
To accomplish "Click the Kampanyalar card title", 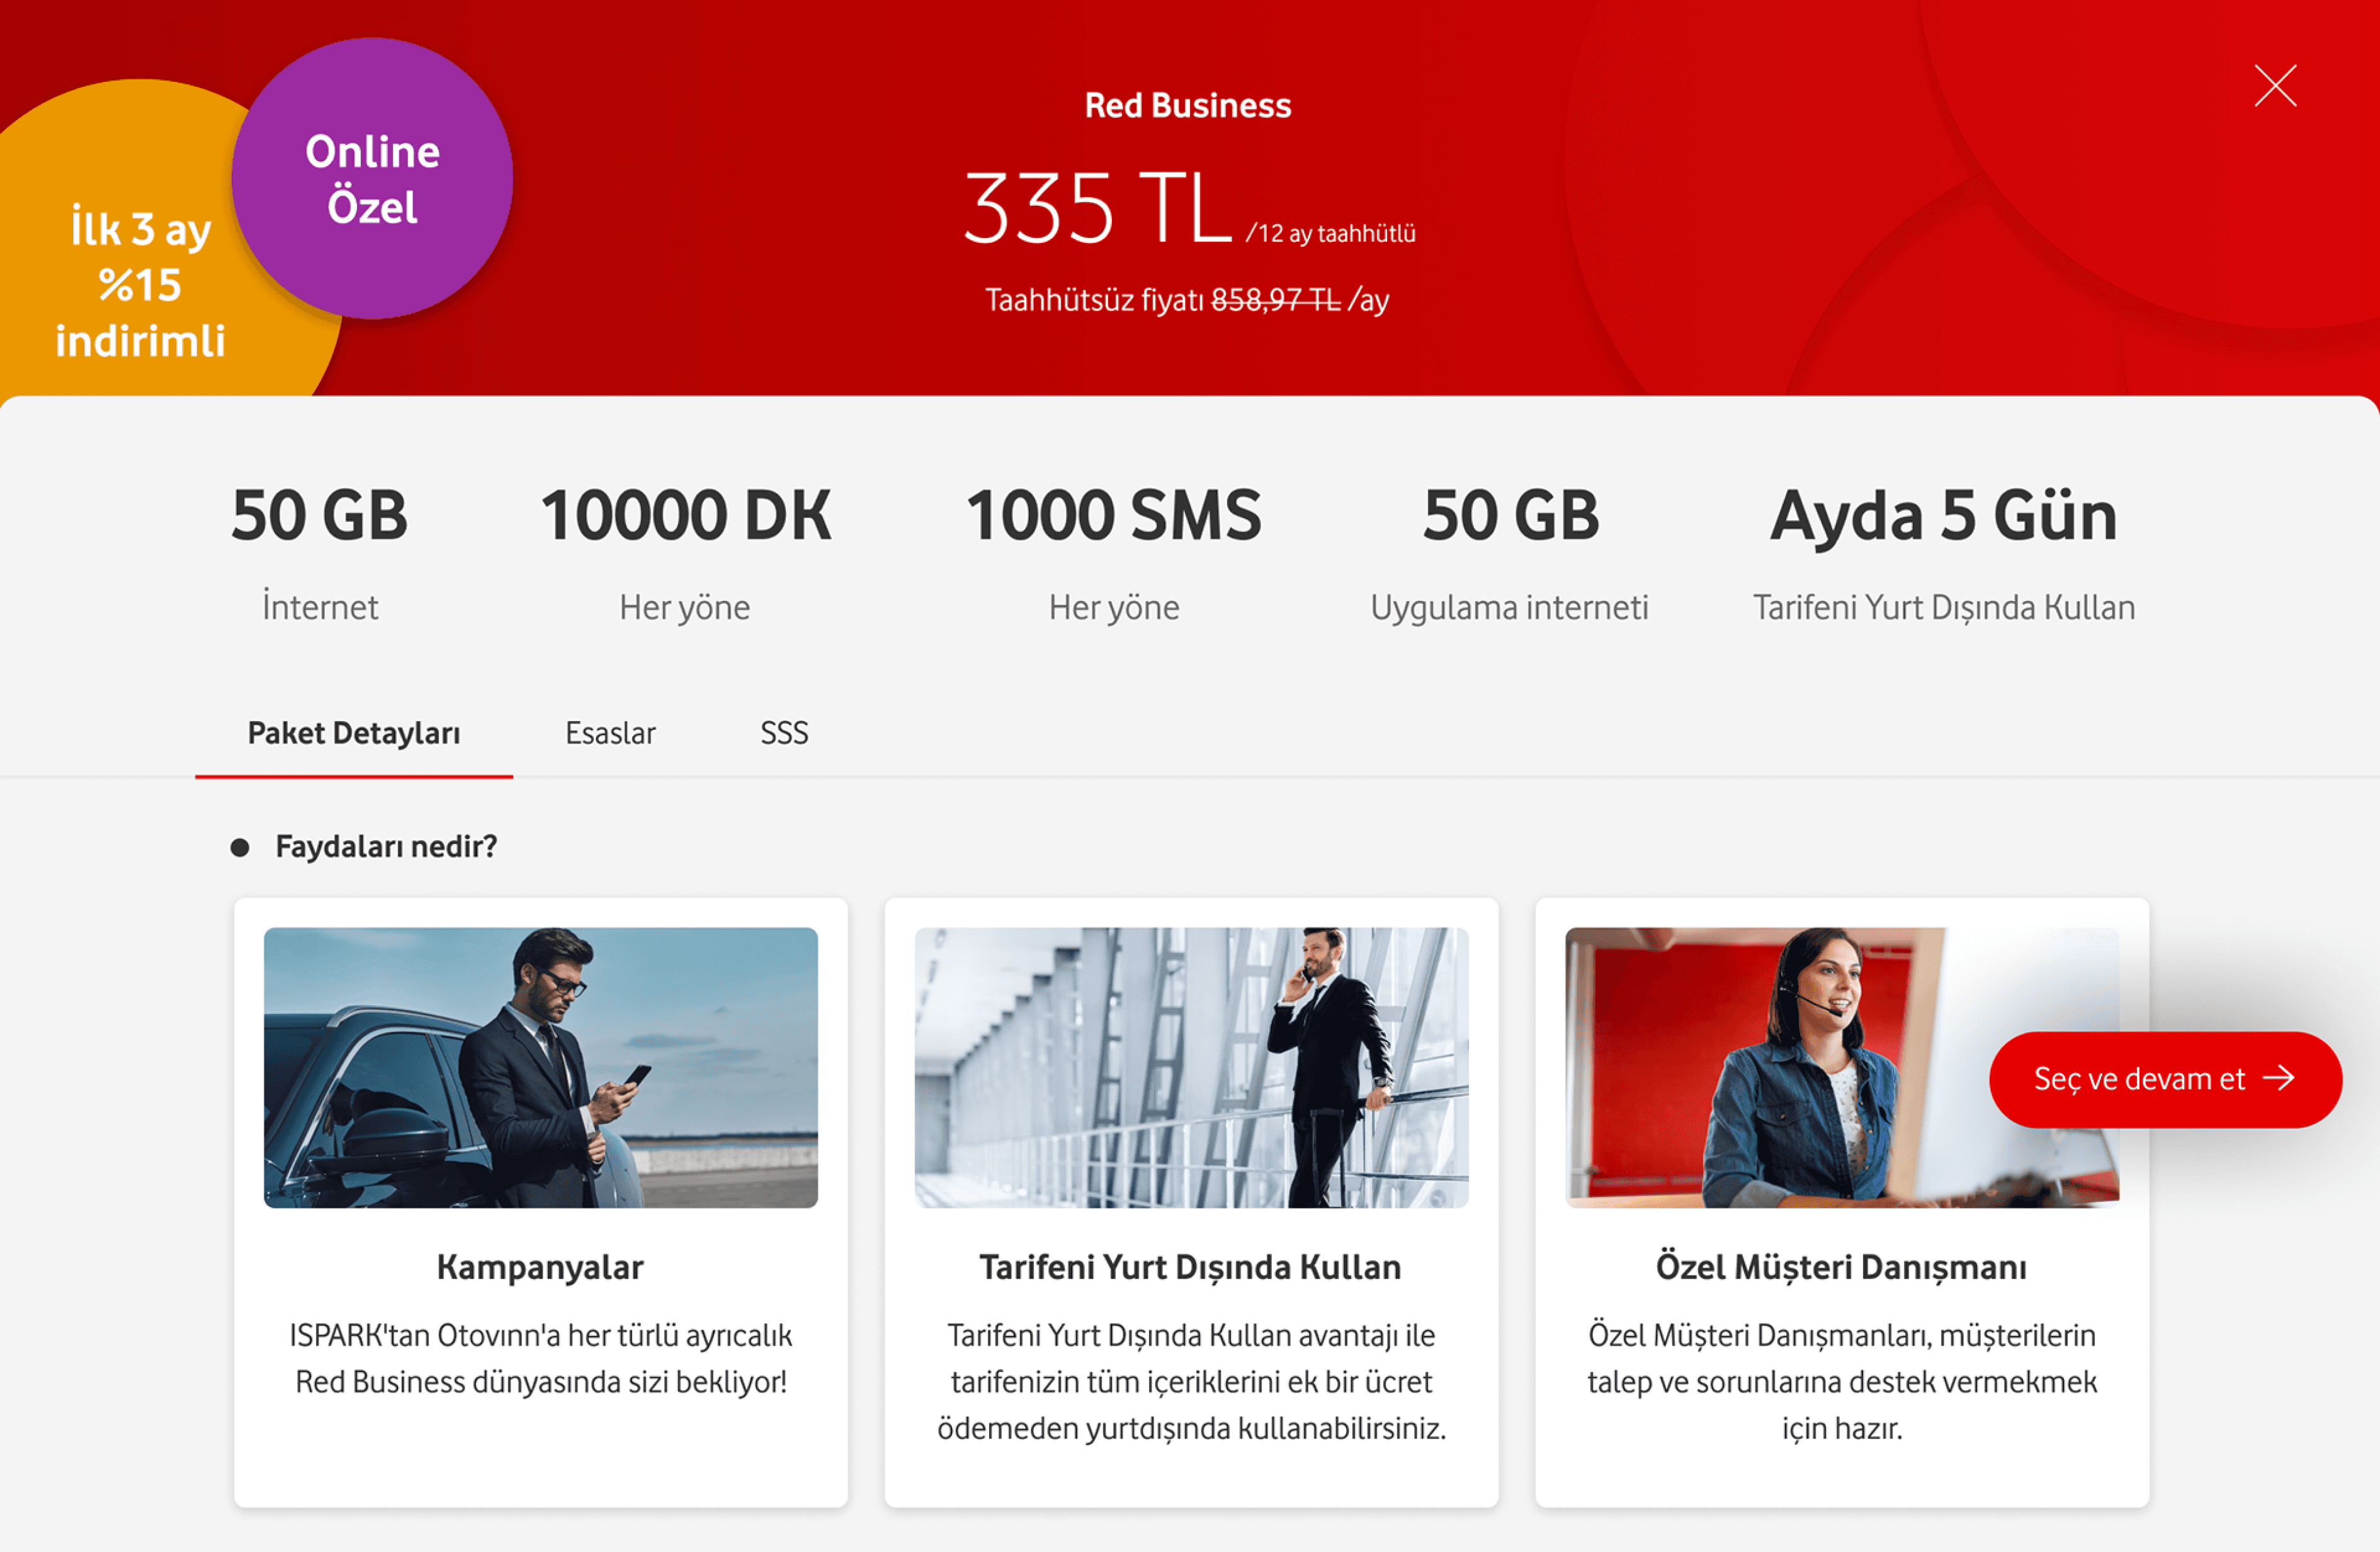I will click(x=540, y=1267).
